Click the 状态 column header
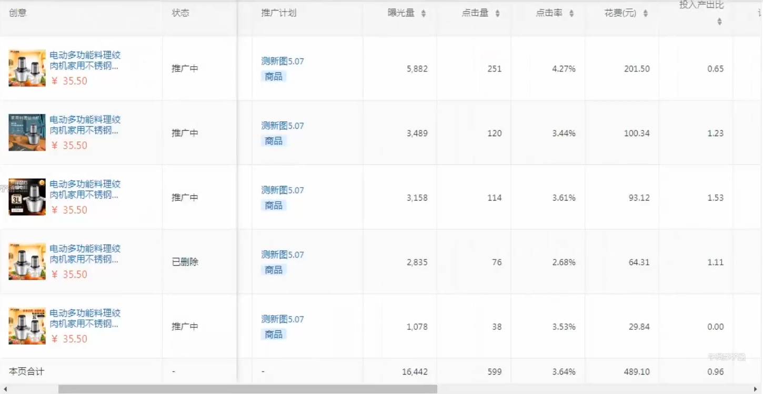Image resolution: width=763 pixels, height=394 pixels. 180,13
